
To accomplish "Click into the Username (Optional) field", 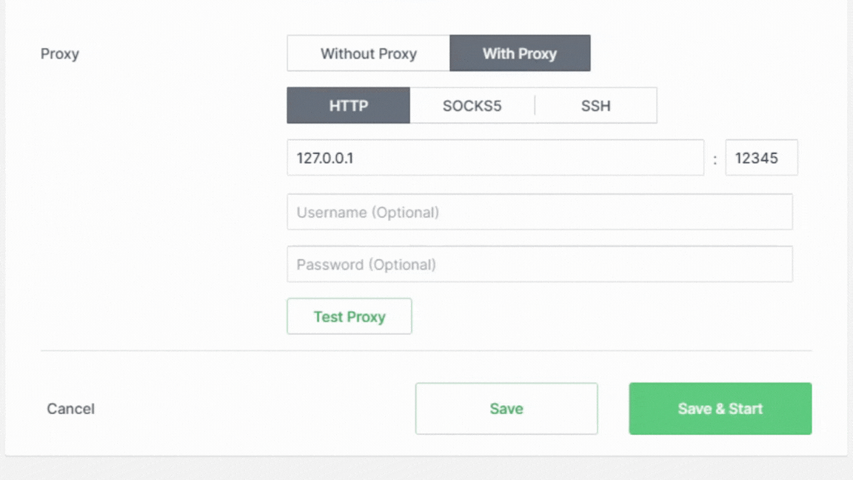I will [540, 213].
